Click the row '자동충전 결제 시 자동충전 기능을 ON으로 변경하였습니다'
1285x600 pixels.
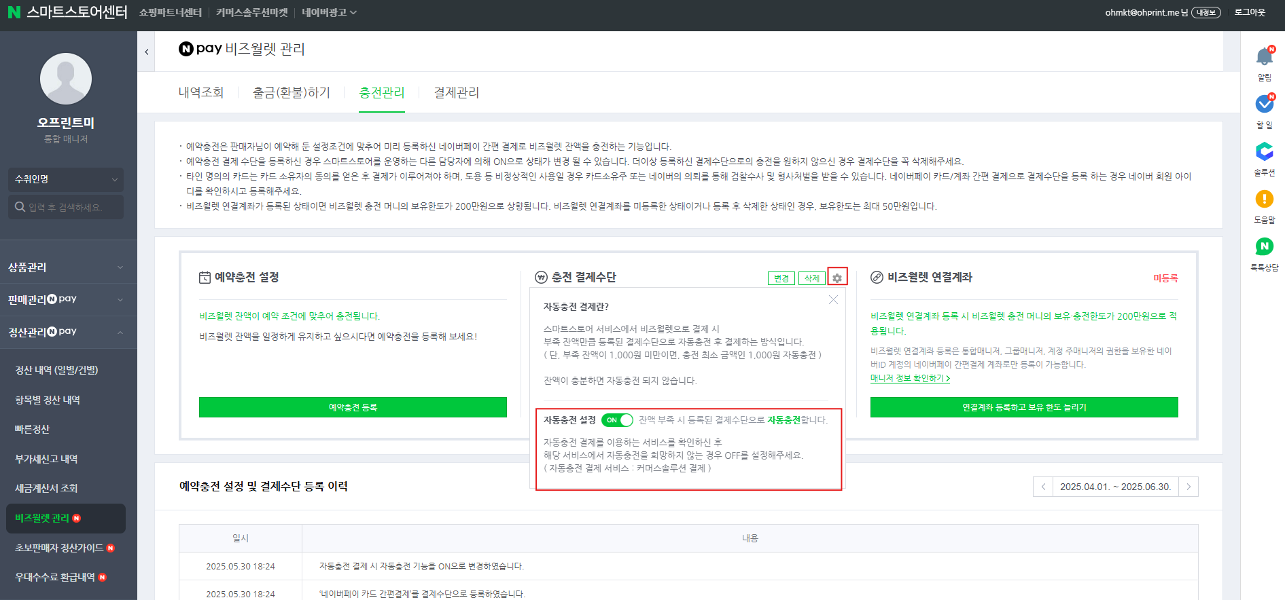pyautogui.click(x=688, y=566)
